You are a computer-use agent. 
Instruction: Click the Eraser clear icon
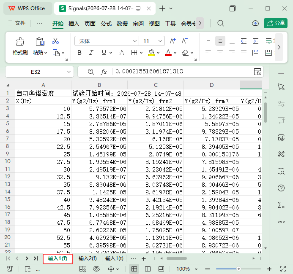185,53
